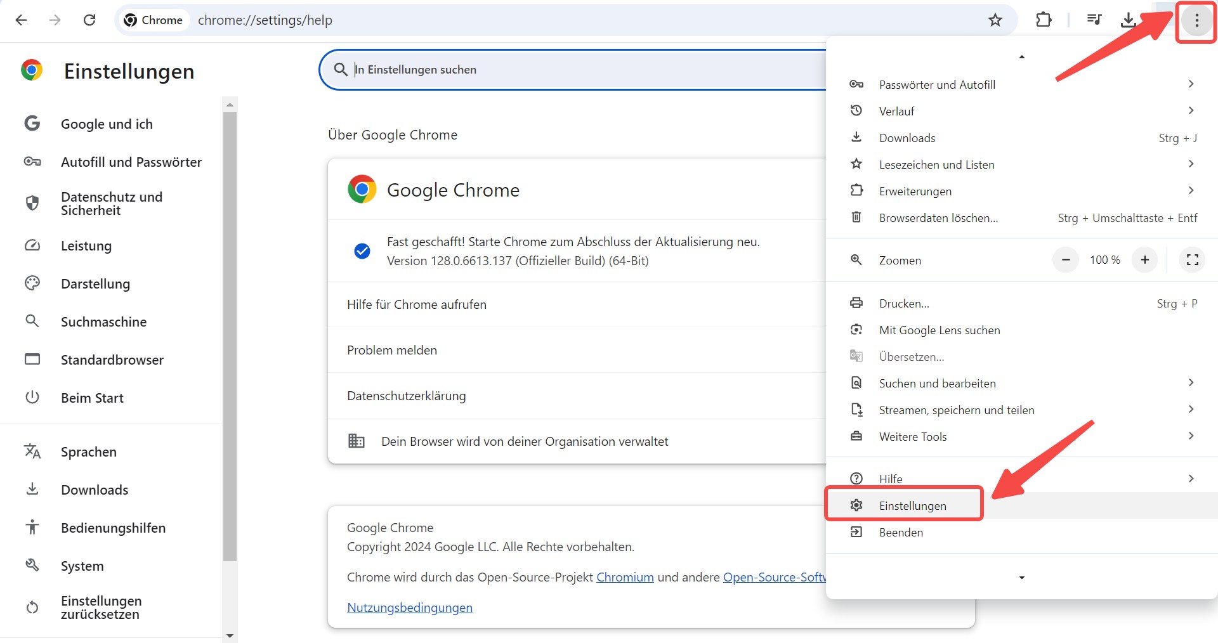Go to 'Datenschutz und Sicherheit' settings

click(112, 204)
